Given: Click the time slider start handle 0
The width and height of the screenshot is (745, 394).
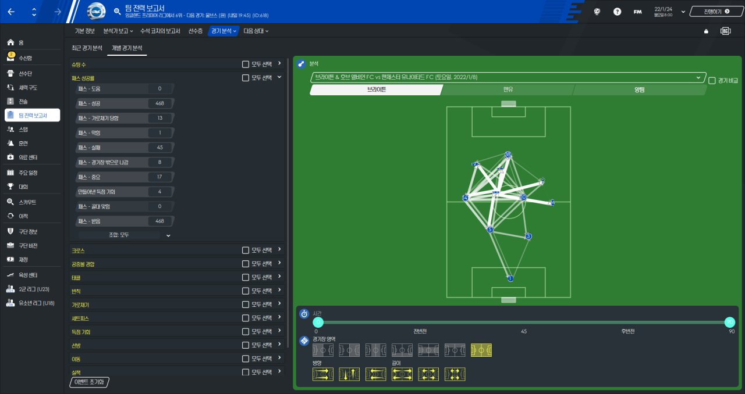Looking at the screenshot, I should (x=318, y=323).
